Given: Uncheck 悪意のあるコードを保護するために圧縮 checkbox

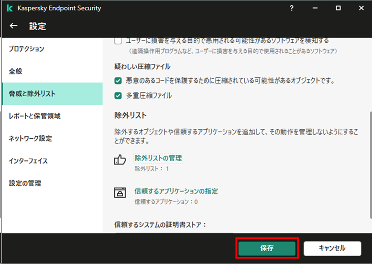Looking at the screenshot, I should coord(118,81).
